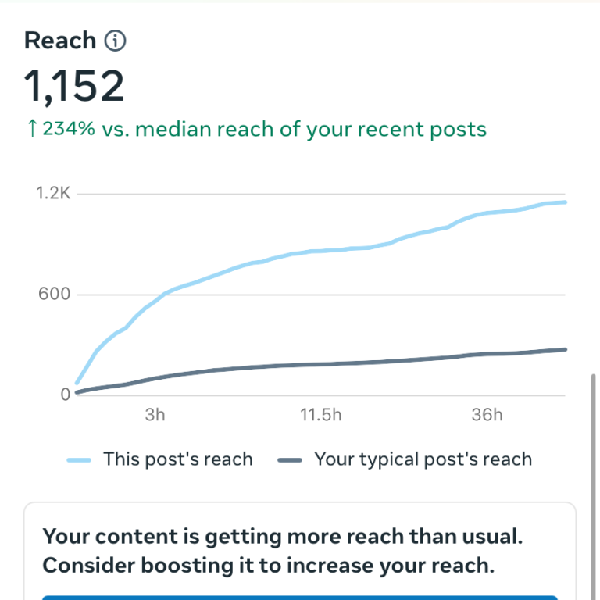The image size is (600, 600).
Task: Tap the light blue legend swatch
Action: pos(79,460)
